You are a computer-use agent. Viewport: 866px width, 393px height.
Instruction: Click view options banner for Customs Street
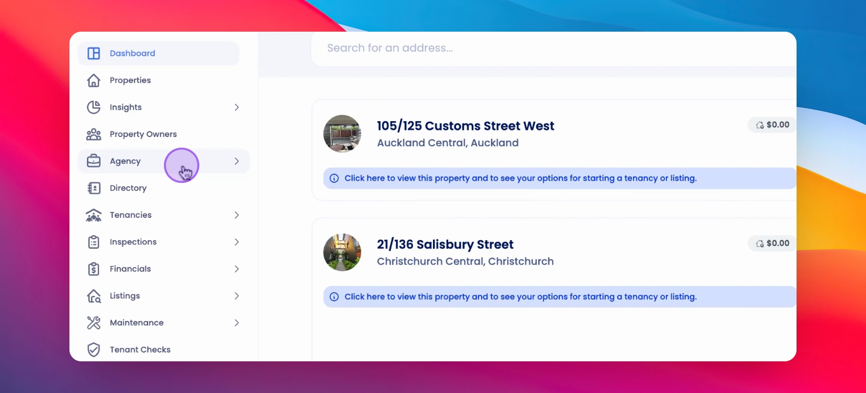click(x=560, y=178)
